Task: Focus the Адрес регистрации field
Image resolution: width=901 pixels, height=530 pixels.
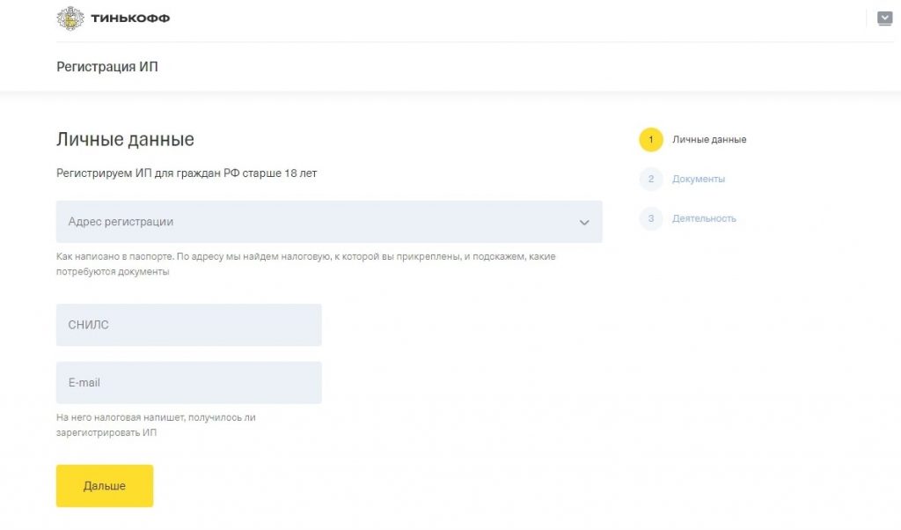Action: [329, 222]
